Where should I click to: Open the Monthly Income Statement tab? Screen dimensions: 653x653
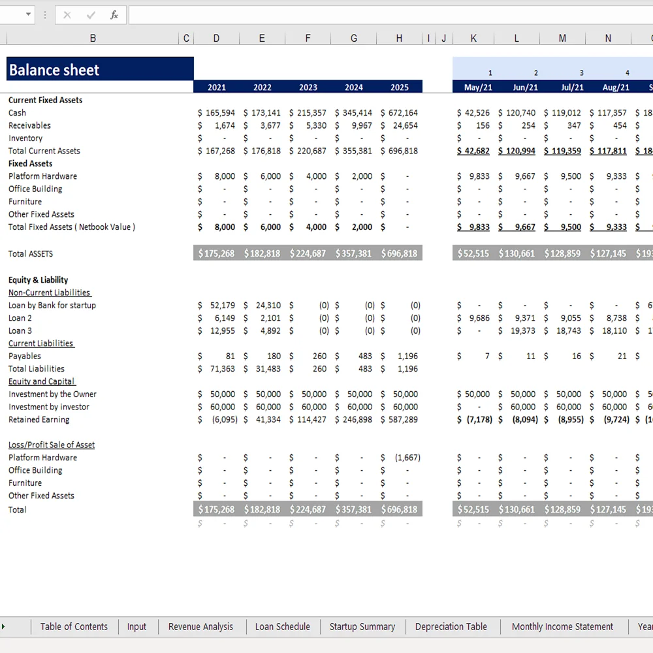click(562, 627)
